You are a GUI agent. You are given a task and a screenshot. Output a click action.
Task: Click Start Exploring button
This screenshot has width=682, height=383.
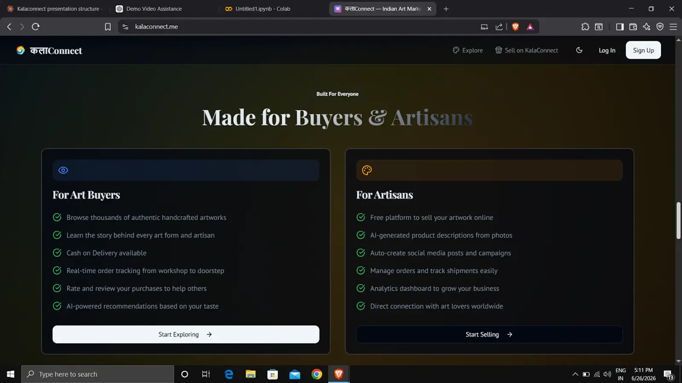click(186, 334)
